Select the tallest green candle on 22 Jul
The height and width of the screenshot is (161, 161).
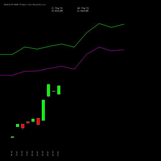43,110
